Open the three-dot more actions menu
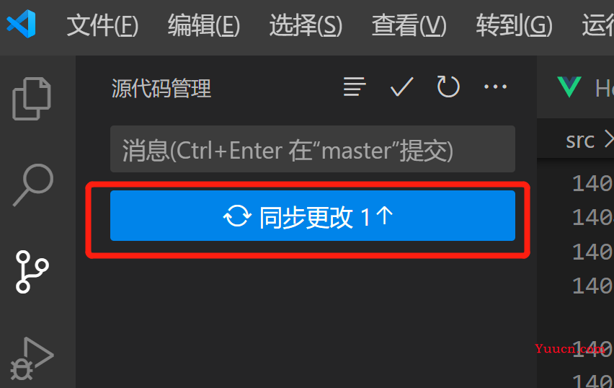 pos(495,87)
